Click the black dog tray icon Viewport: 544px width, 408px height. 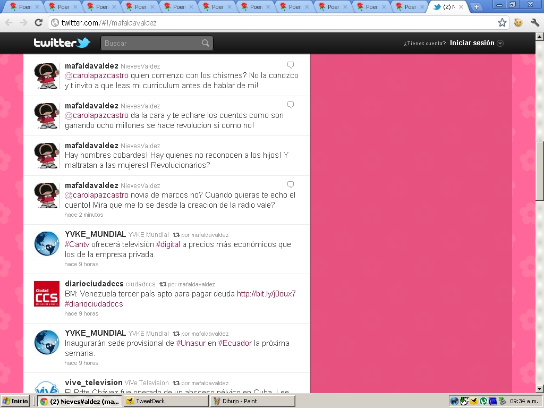point(455,401)
